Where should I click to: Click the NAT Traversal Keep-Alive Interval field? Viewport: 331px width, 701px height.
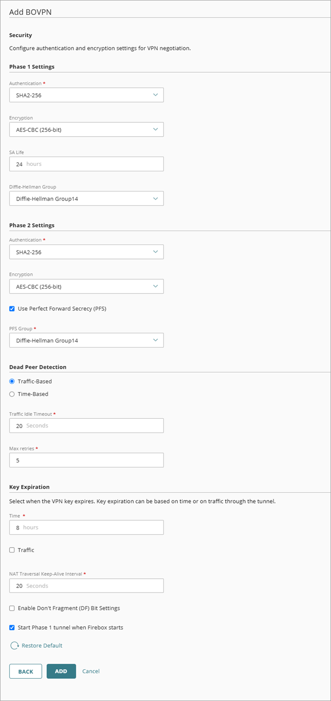tap(86, 586)
